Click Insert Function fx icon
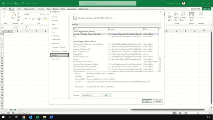This screenshot has height=120, width=213. [26, 27]
